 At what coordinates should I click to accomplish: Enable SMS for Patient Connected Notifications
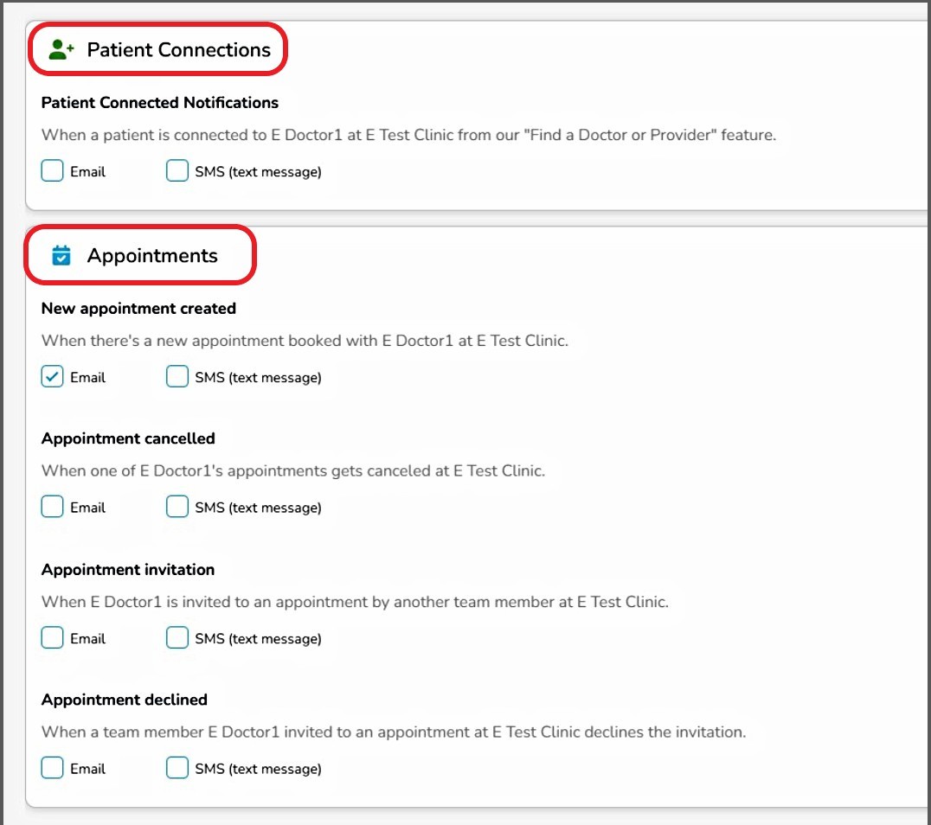(x=177, y=171)
